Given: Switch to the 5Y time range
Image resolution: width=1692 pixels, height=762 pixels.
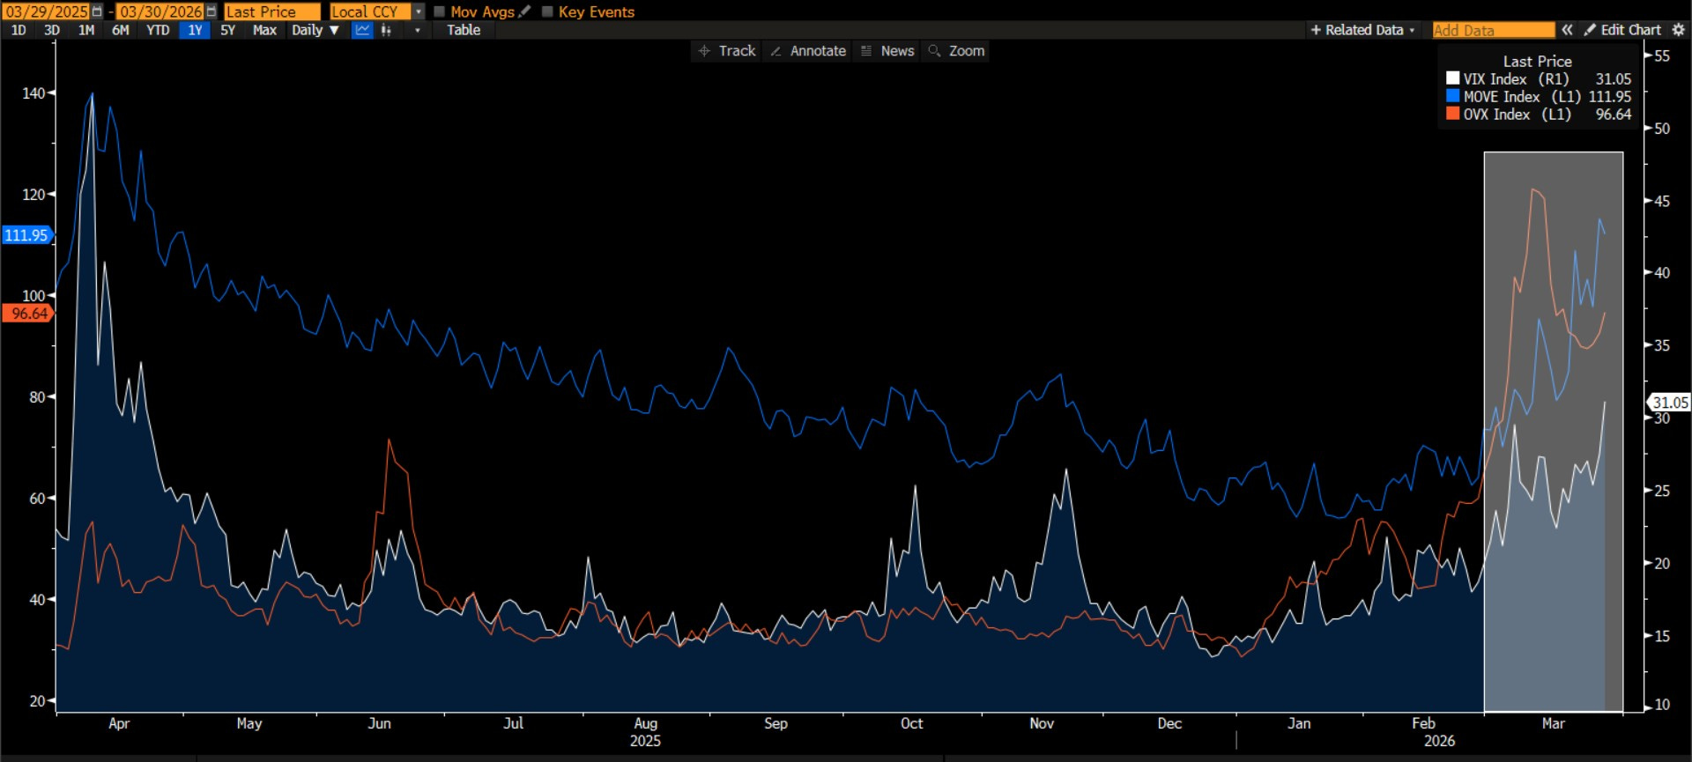Looking at the screenshot, I should point(227,30).
